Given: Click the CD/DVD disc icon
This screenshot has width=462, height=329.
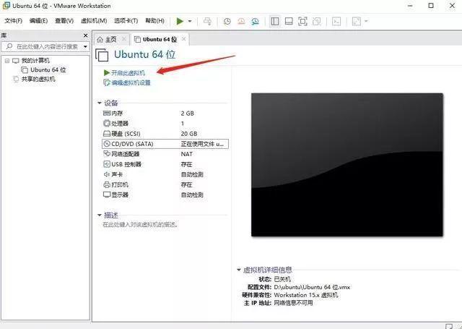Looking at the screenshot, I should (x=107, y=144).
